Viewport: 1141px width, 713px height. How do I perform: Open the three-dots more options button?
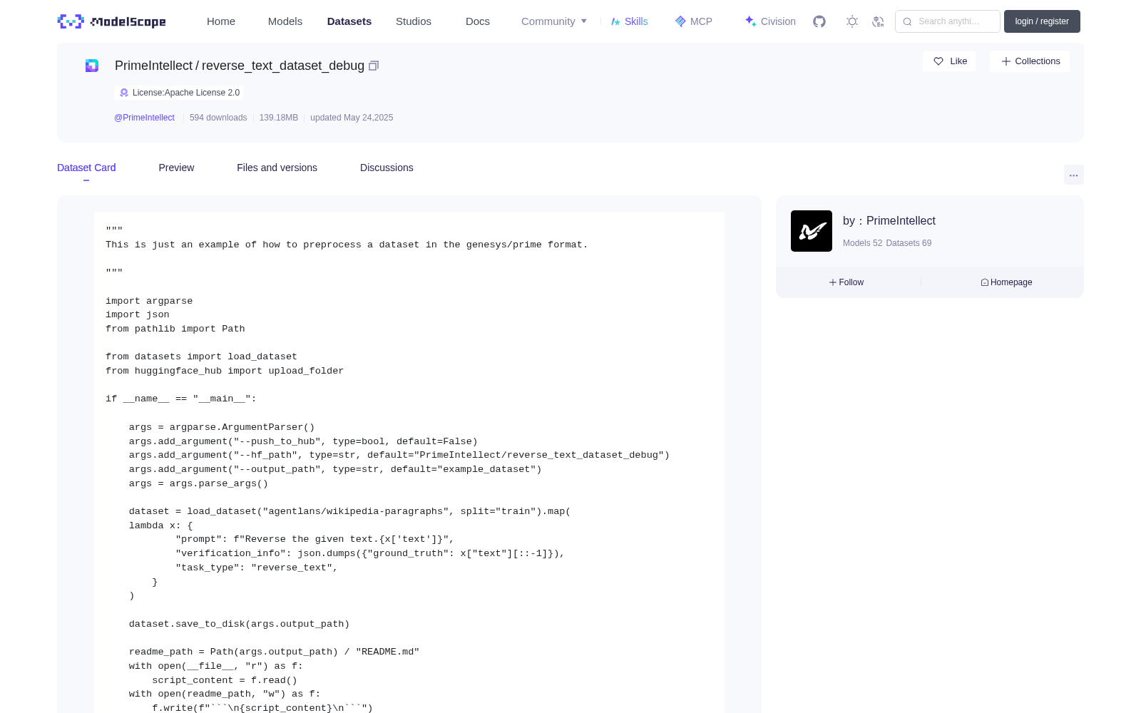(x=1074, y=175)
